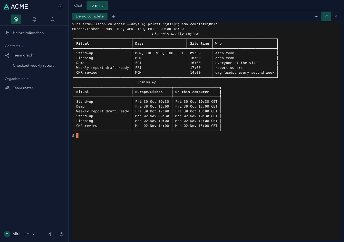
Task: Click the 'Who' column header
Action: (218, 44)
